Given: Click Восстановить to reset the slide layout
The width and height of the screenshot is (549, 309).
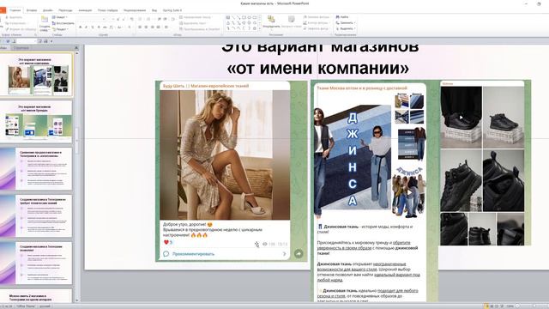Looking at the screenshot, I should click(x=63, y=23).
